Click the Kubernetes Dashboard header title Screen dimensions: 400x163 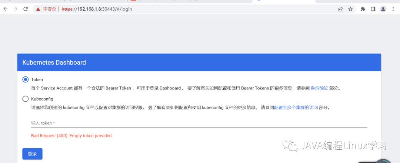[54, 62]
